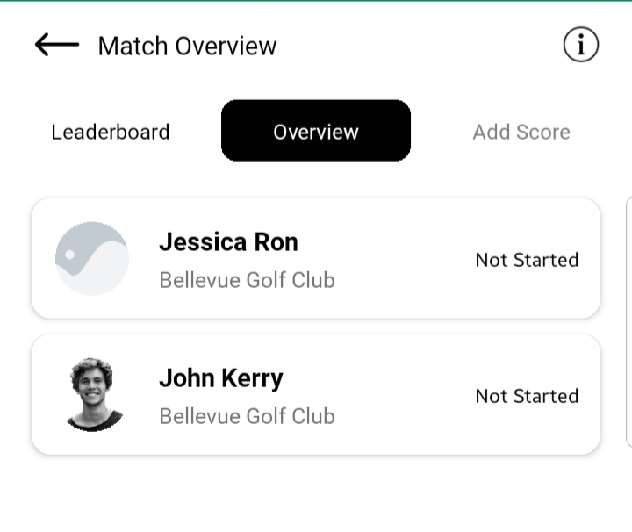
Task: Tap Jessica Ron's placeholder avatar
Action: click(92, 258)
